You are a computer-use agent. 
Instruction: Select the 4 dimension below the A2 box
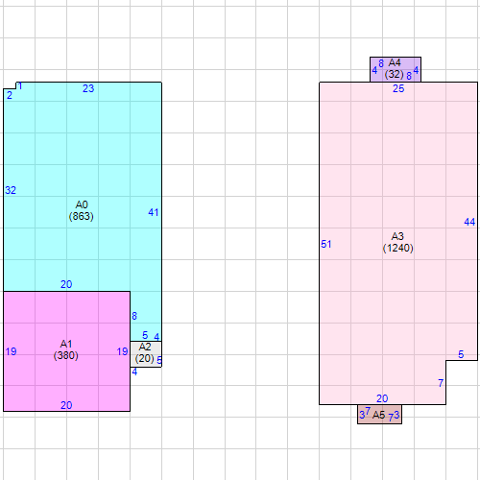(x=134, y=372)
